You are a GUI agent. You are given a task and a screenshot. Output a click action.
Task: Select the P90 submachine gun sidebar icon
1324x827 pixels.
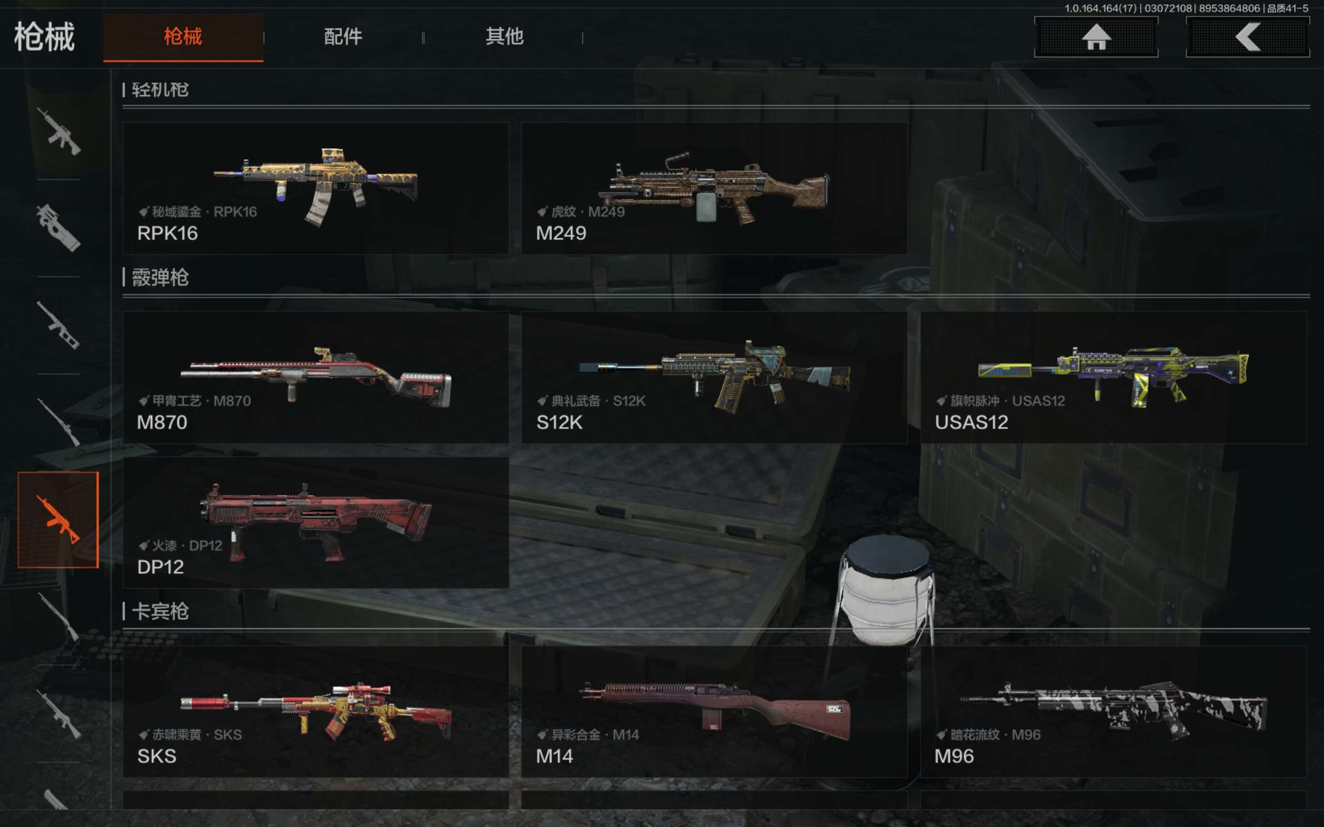tap(58, 227)
